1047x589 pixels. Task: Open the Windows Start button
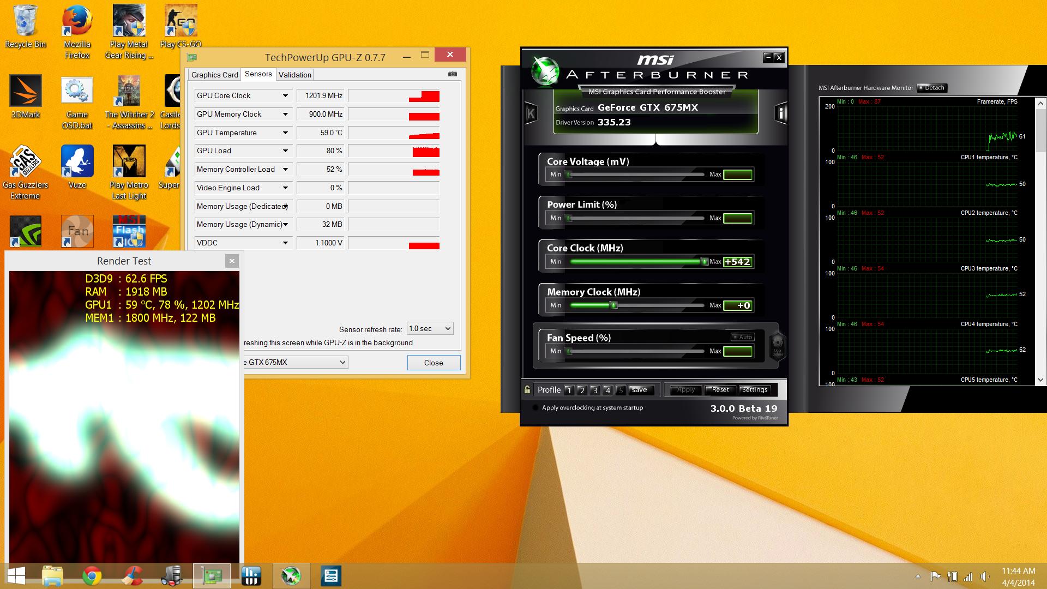click(16, 576)
